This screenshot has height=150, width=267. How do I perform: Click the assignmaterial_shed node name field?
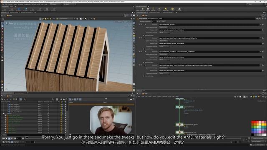point(201,18)
